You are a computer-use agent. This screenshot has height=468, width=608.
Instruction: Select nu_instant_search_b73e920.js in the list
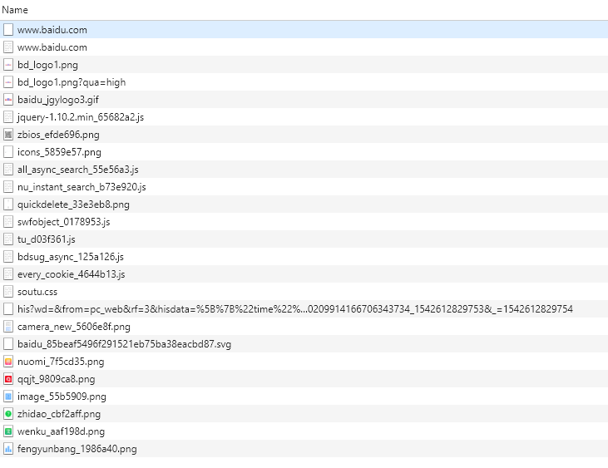click(304, 187)
